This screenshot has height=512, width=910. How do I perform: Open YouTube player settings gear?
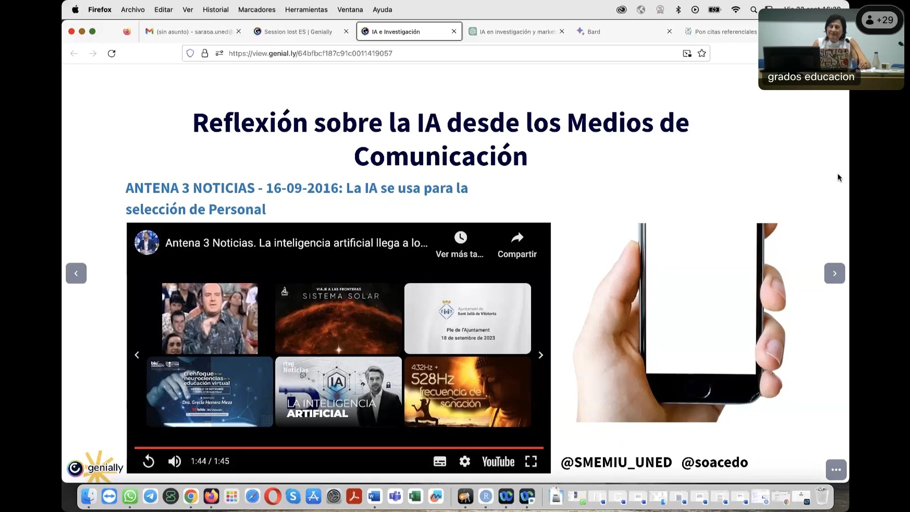click(465, 461)
